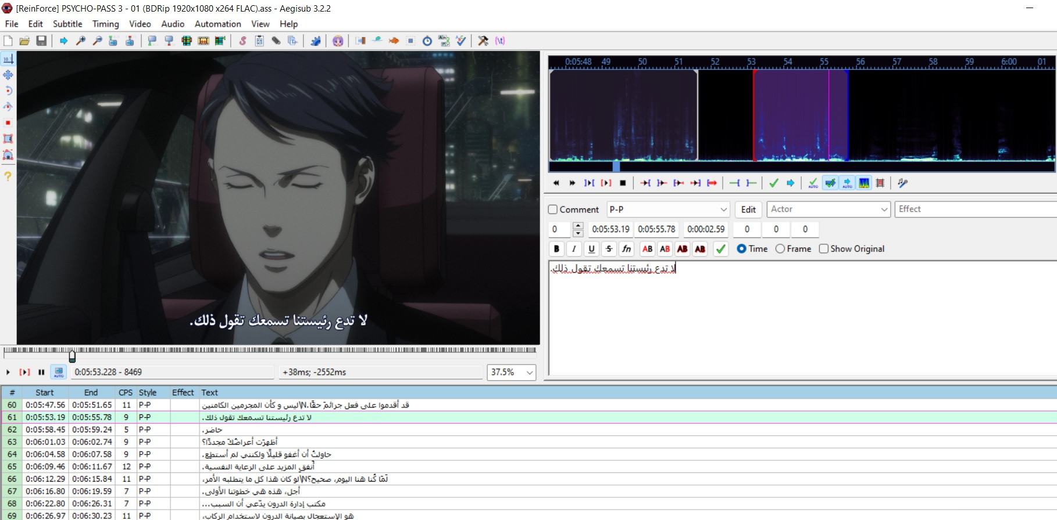Open the Properties clipboard icon

coord(259,41)
